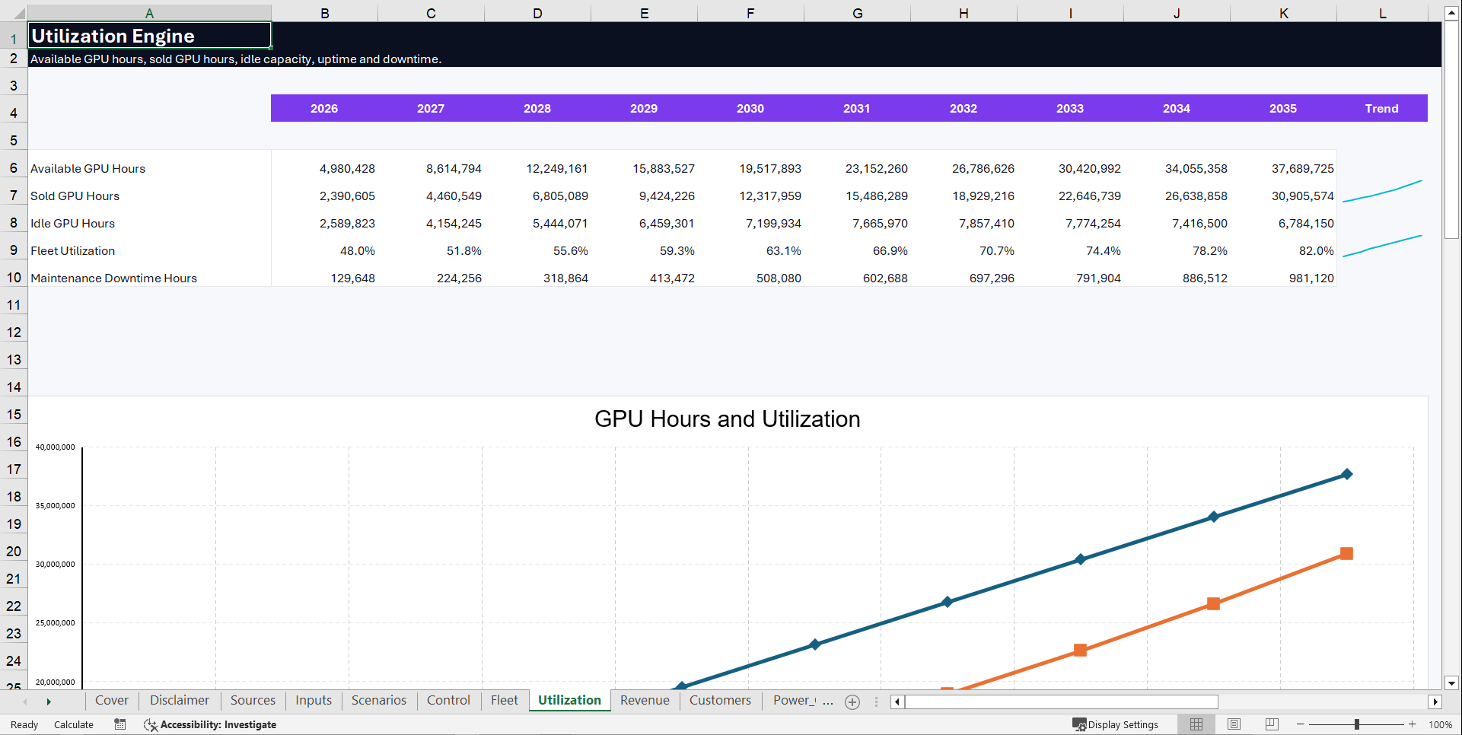The width and height of the screenshot is (1462, 735).
Task: Show more hidden sheet tabs ellipsis
Action: (828, 702)
